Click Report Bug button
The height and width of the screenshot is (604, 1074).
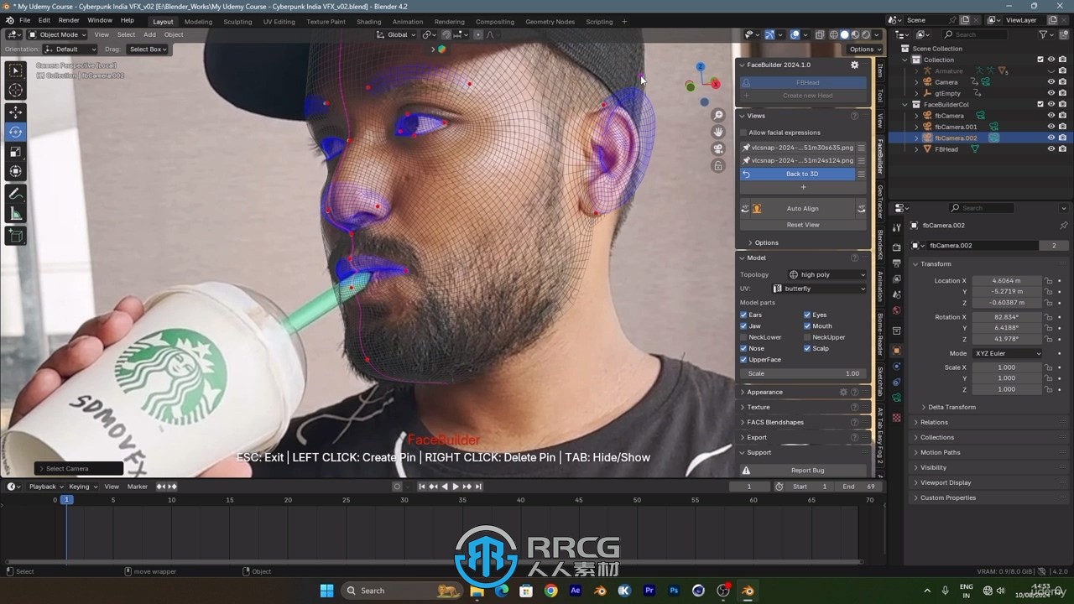tap(803, 471)
